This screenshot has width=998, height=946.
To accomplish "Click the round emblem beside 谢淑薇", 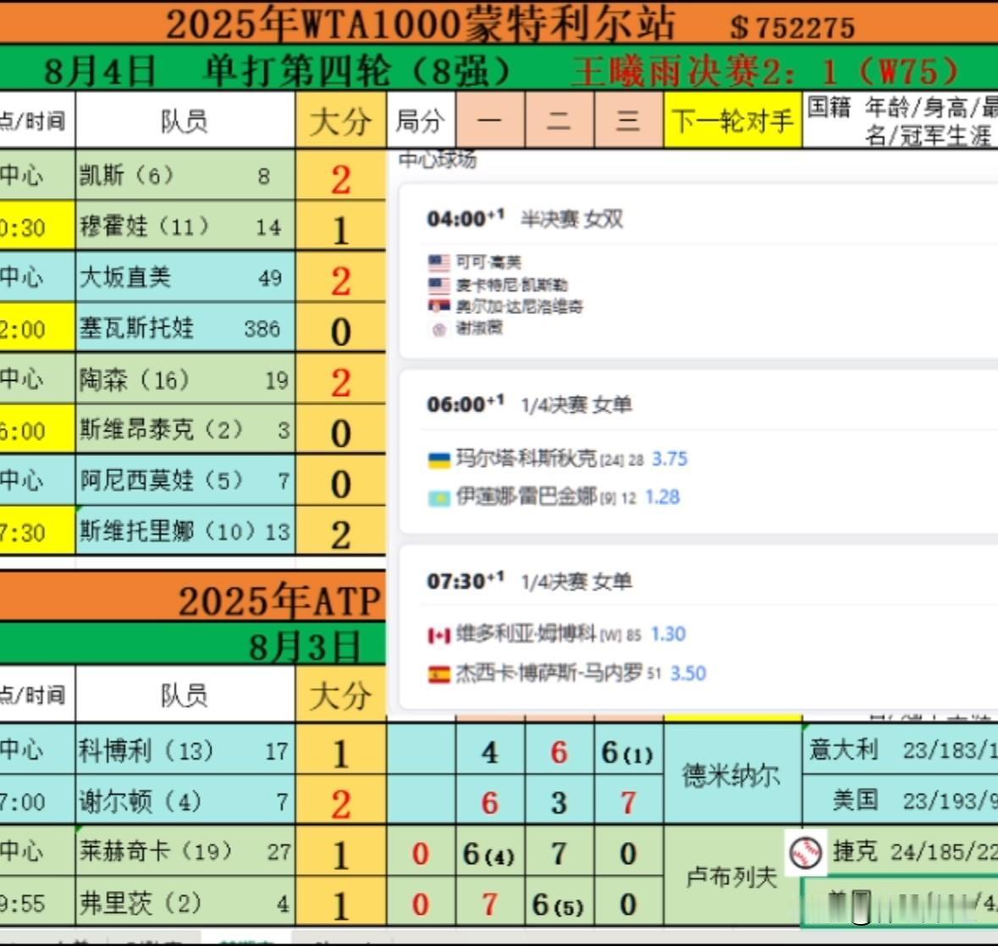I will [438, 329].
